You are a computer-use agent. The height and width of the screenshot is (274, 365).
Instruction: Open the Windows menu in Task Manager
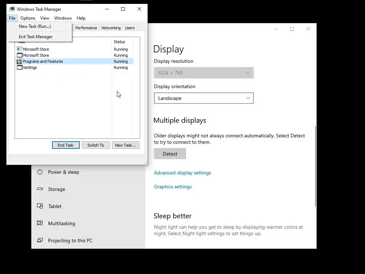[x=63, y=18]
